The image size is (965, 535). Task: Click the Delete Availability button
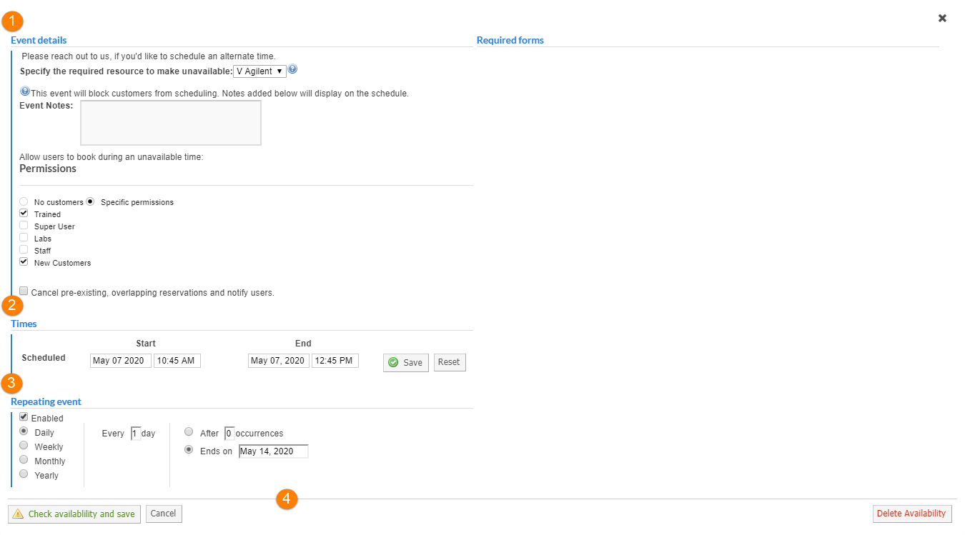coord(911,514)
